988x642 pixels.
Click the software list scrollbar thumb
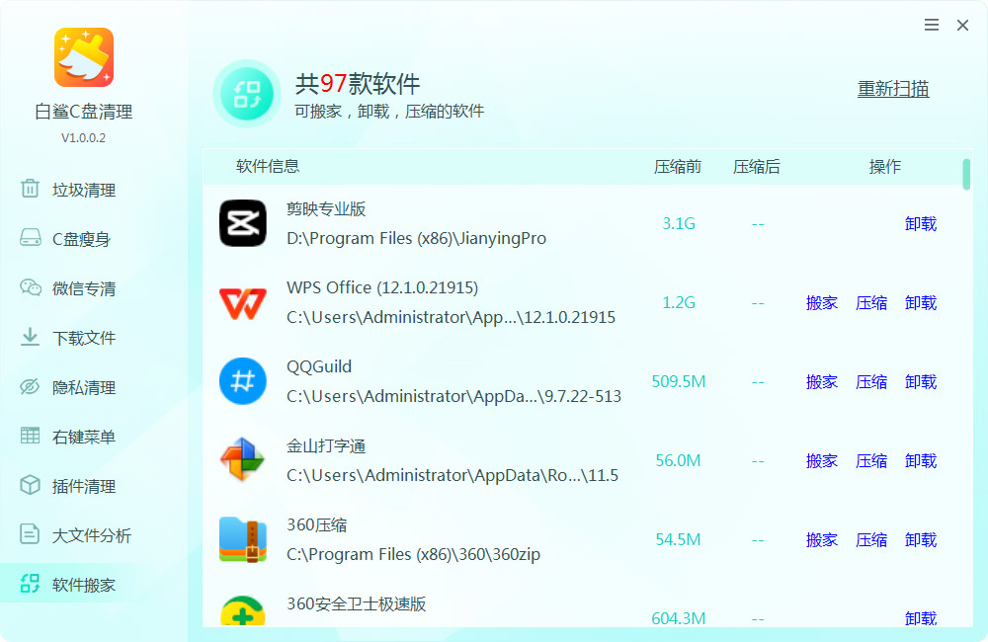(966, 174)
